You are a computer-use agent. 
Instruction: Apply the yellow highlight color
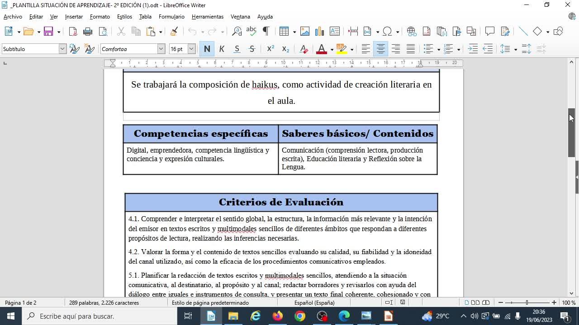tap(342, 49)
